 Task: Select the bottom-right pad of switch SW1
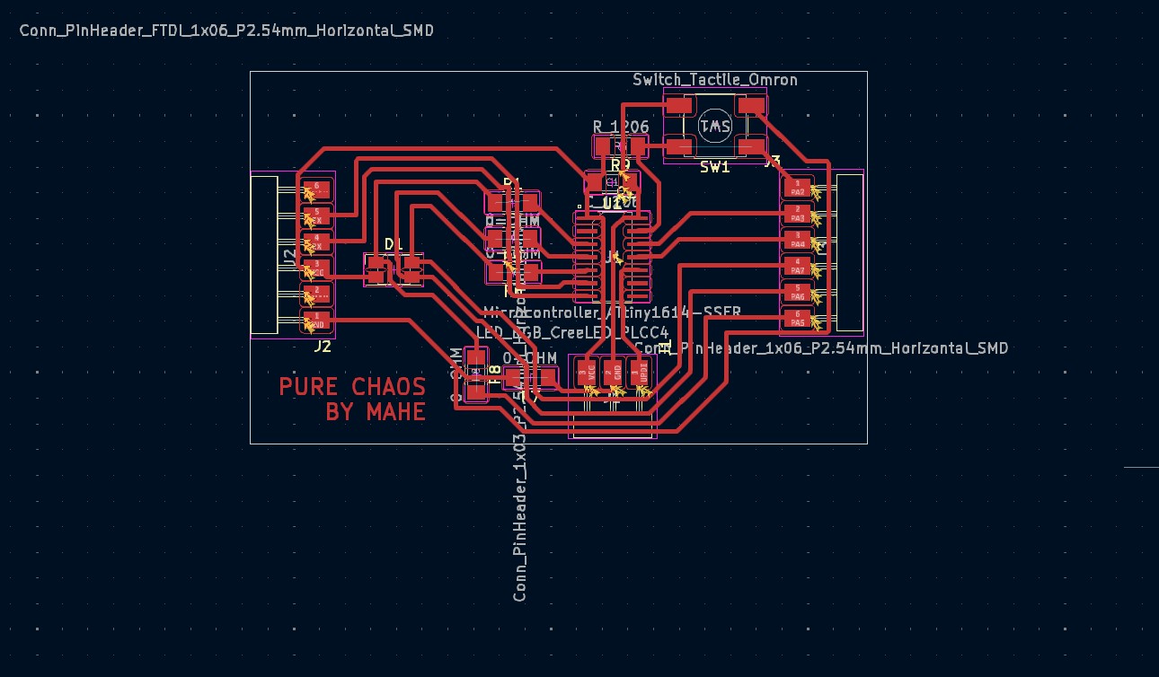[x=751, y=145]
